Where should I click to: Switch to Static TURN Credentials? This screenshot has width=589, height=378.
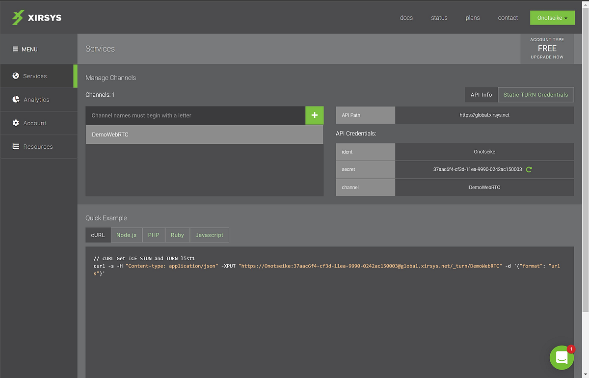click(535, 94)
